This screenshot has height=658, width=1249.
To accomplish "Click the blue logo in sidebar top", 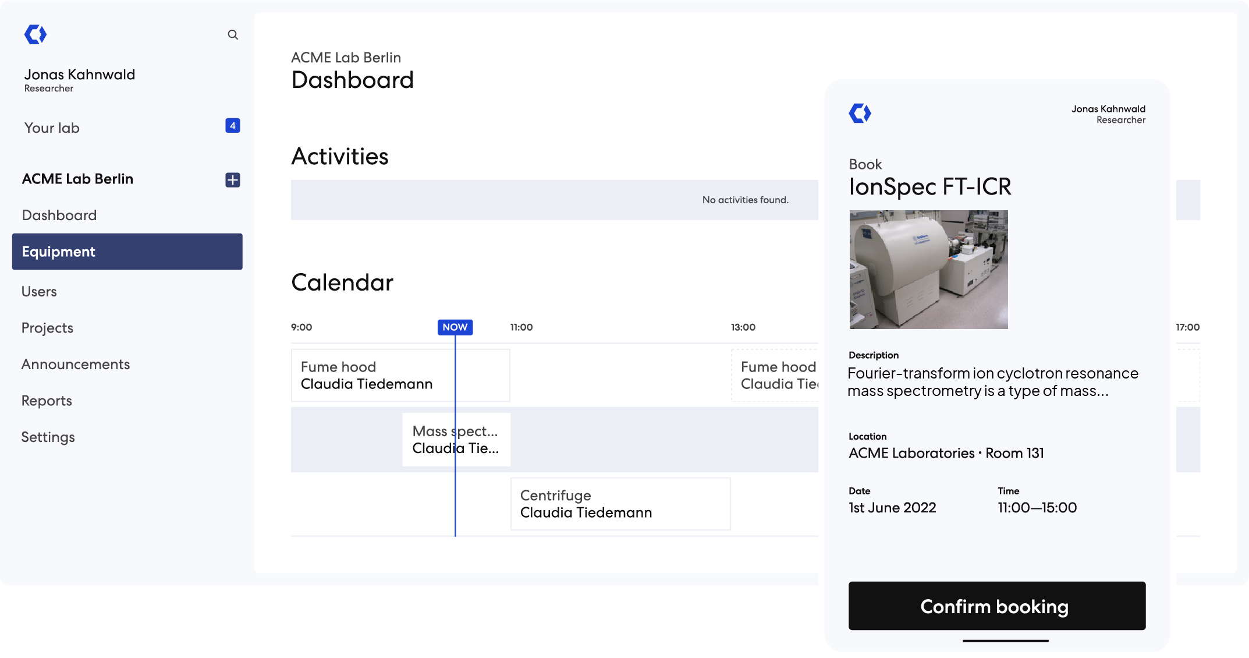I will click(x=36, y=34).
